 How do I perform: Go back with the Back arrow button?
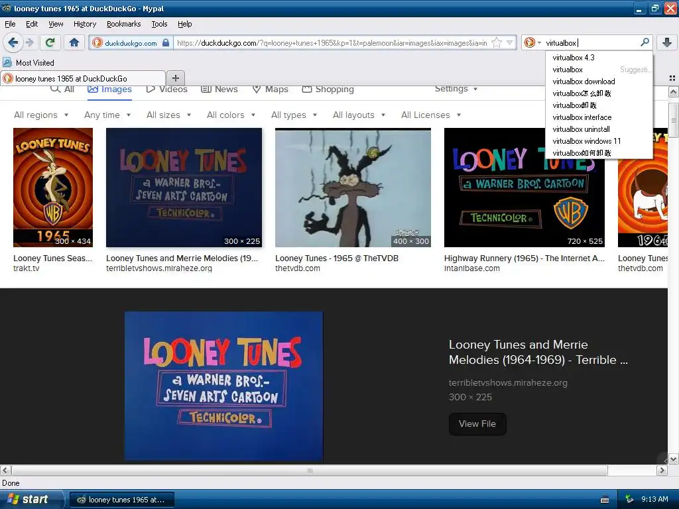coord(13,42)
